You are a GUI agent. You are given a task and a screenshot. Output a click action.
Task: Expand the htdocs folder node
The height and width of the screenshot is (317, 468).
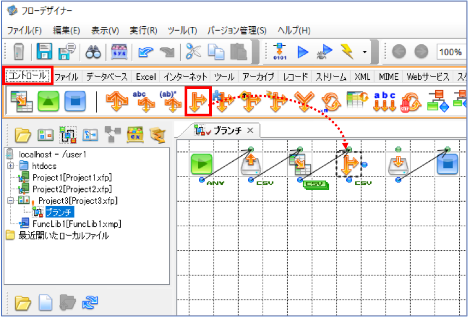(x=11, y=166)
